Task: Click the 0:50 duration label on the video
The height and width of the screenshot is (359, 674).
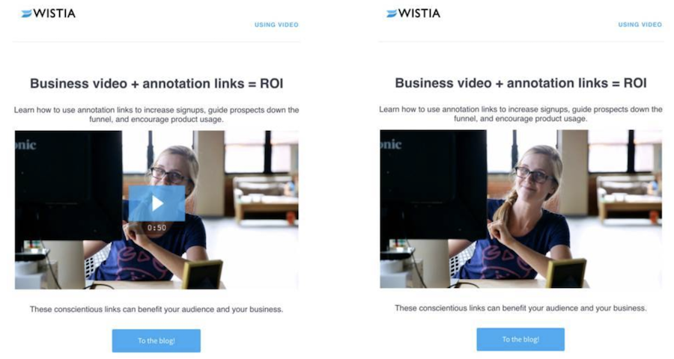Action: tap(157, 228)
